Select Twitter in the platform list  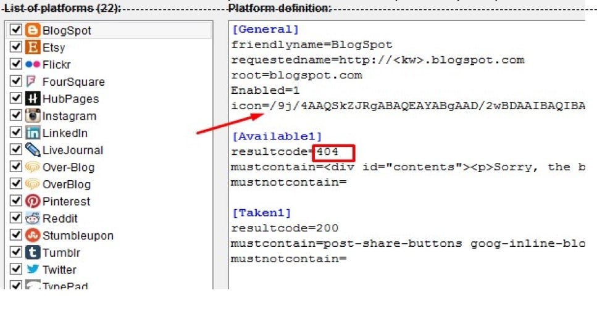click(59, 270)
